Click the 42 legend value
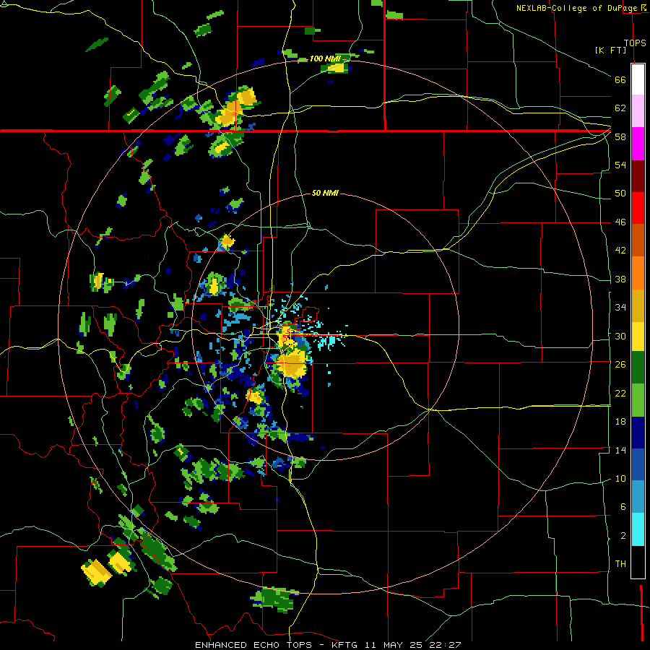Screen dimensions: 650x650 (x=620, y=251)
